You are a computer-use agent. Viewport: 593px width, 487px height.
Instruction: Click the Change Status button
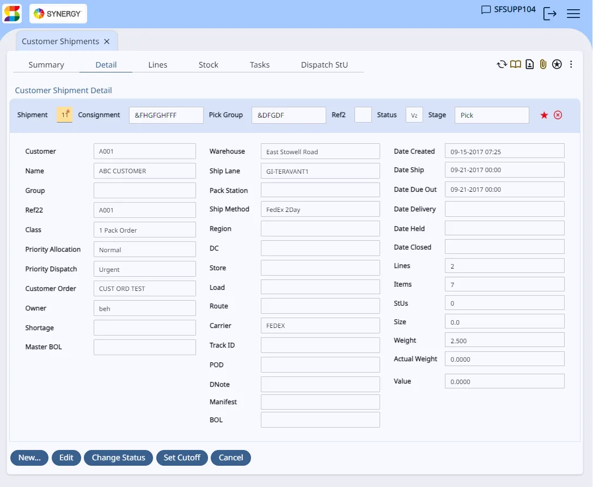pyautogui.click(x=118, y=458)
